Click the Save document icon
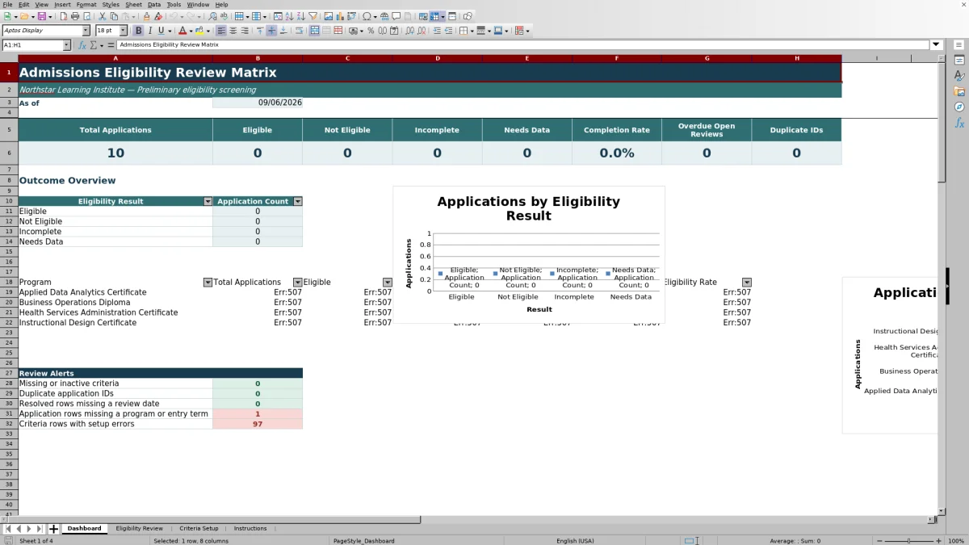Image resolution: width=969 pixels, height=545 pixels. coord(41,16)
